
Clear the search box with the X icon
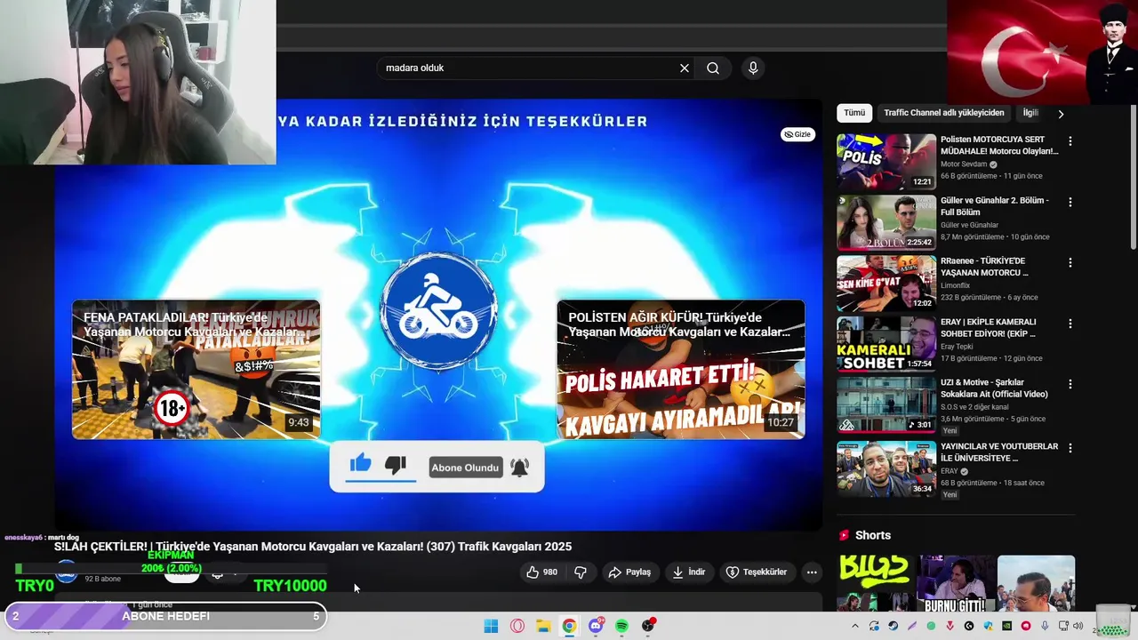coord(685,68)
